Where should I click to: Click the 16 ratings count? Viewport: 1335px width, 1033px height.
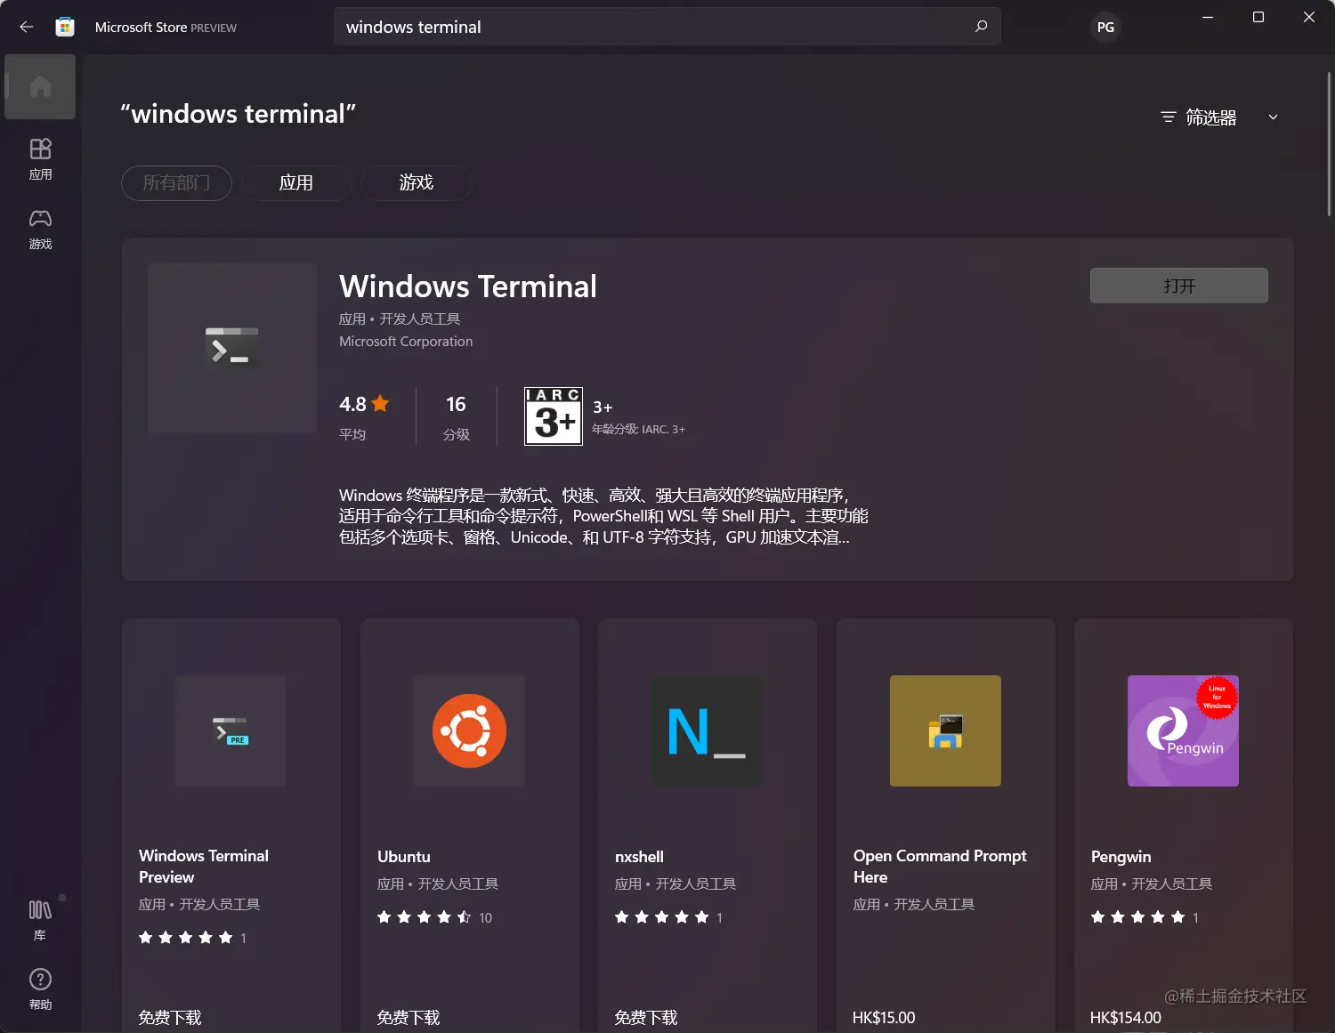pos(456,405)
